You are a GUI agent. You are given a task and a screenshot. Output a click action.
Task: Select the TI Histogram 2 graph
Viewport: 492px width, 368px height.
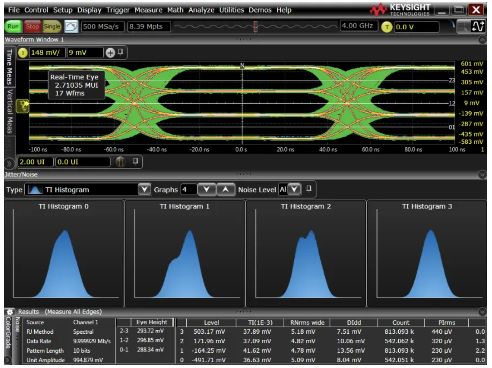pos(306,253)
